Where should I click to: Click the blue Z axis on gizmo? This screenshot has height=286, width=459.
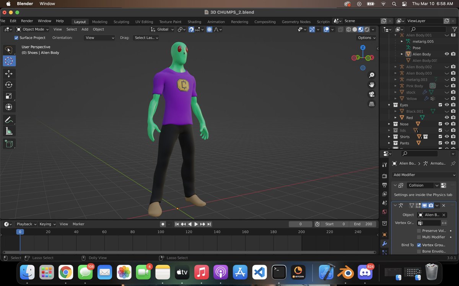(363, 48)
